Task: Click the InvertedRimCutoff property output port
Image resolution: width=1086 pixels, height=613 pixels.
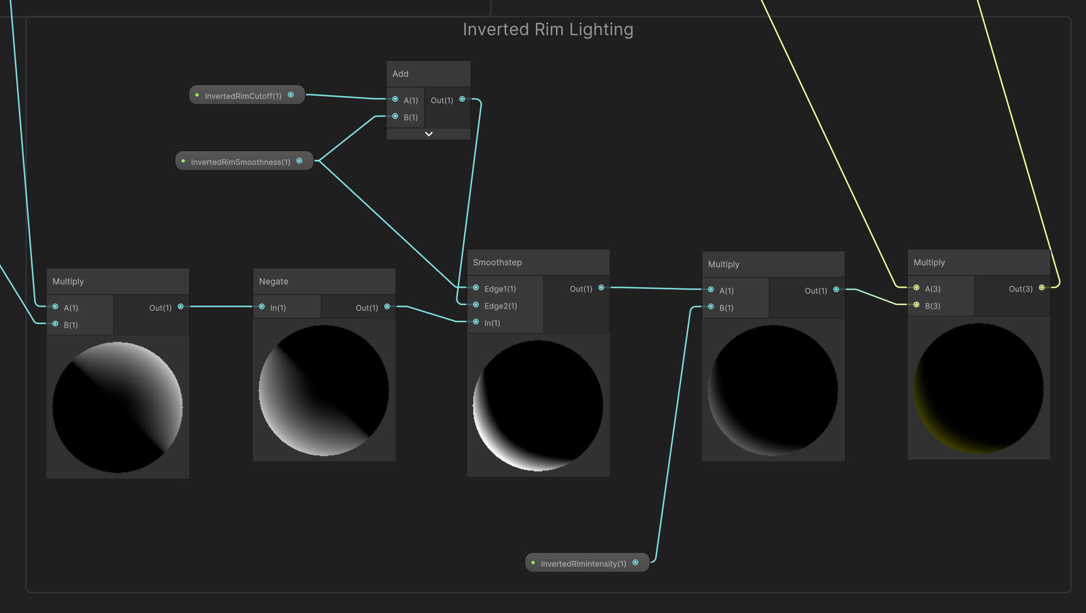Action: [290, 95]
